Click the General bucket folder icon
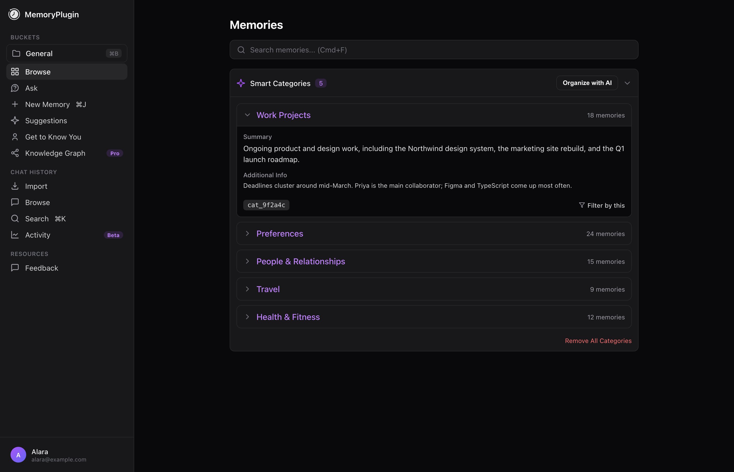Image resolution: width=734 pixels, height=472 pixels. point(16,53)
